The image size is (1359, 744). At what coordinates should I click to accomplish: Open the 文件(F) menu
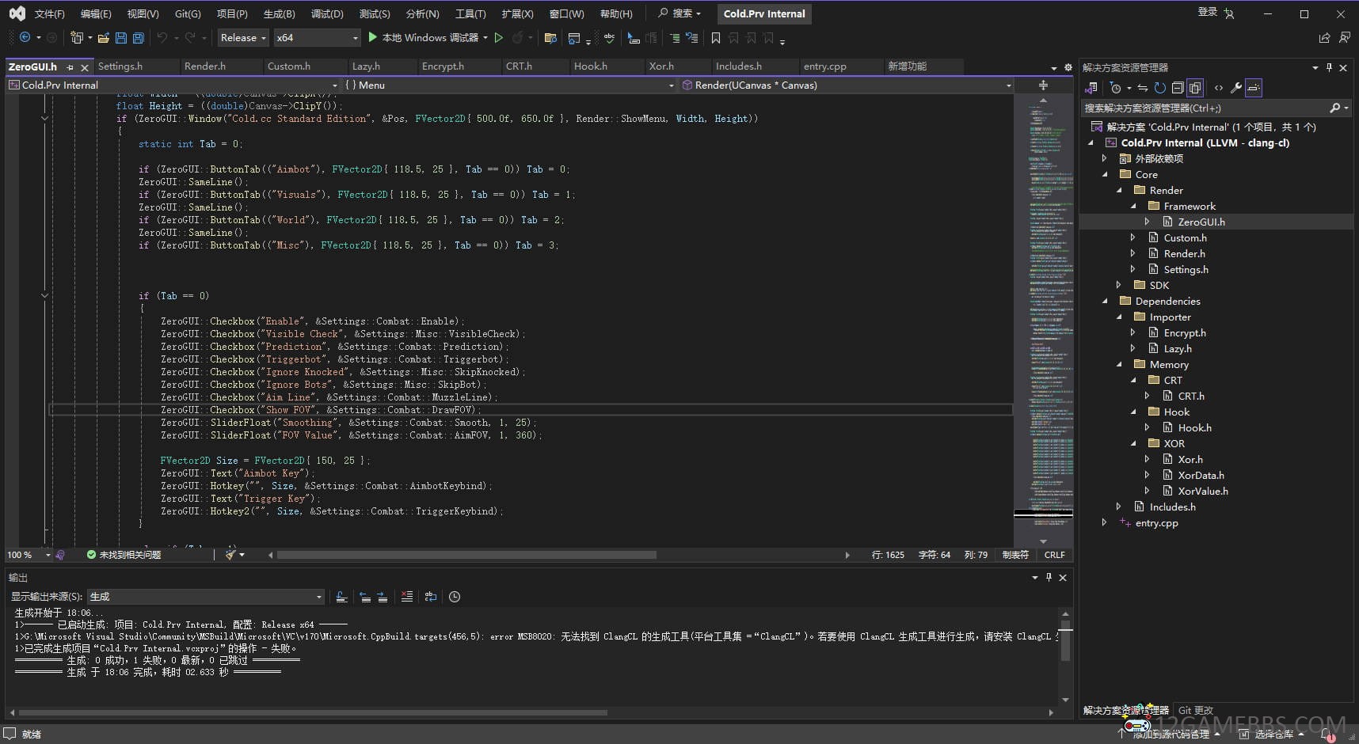tap(49, 13)
